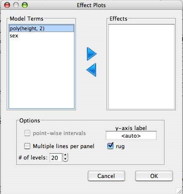This screenshot has width=183, height=194.
Task: Increase number of levels with up stepper
Action: click(x=65, y=155)
